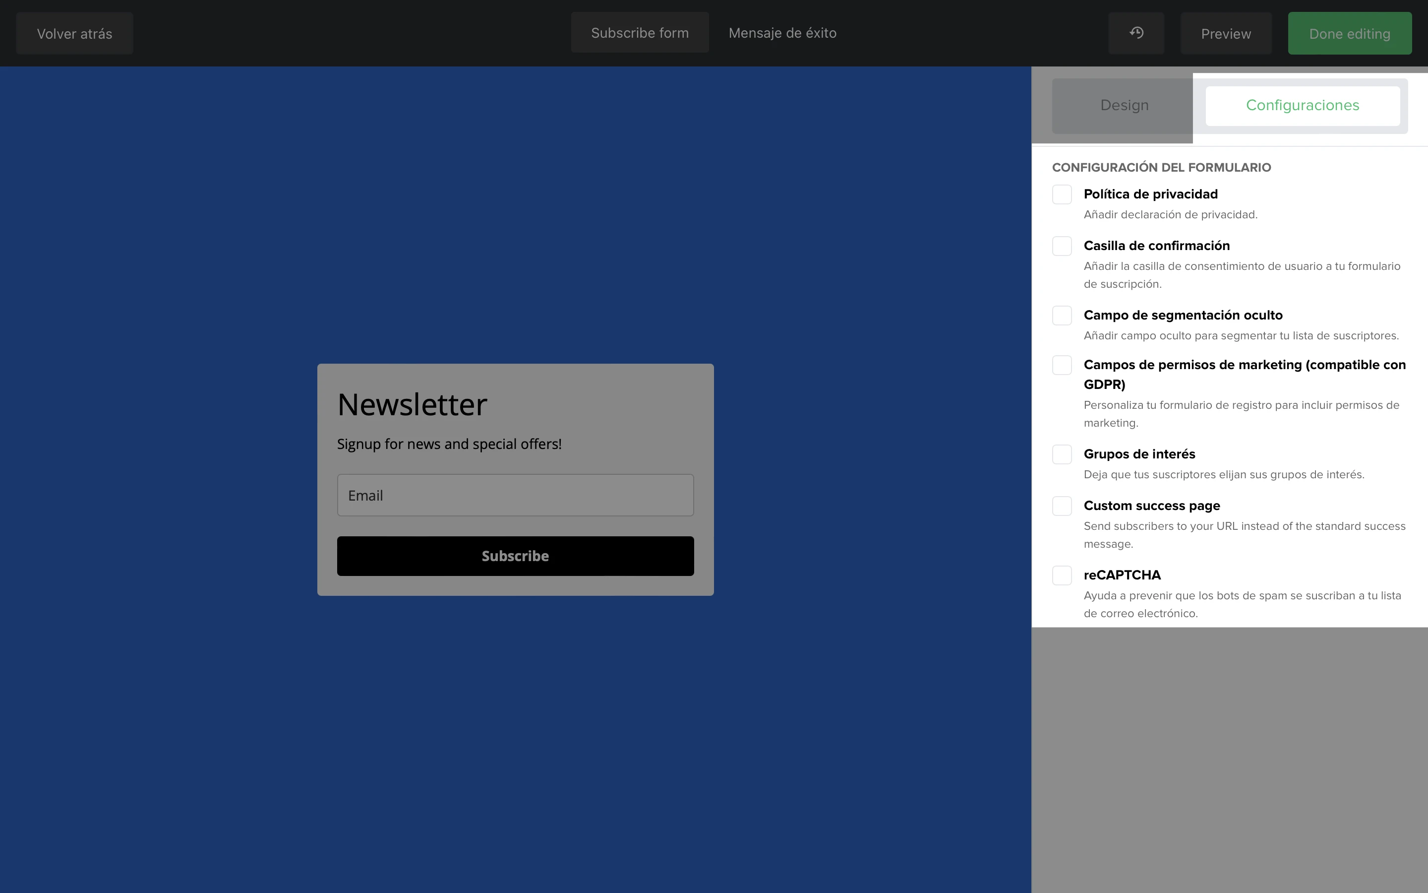Turn on the reCAPTCHA checkbox

(x=1062, y=575)
